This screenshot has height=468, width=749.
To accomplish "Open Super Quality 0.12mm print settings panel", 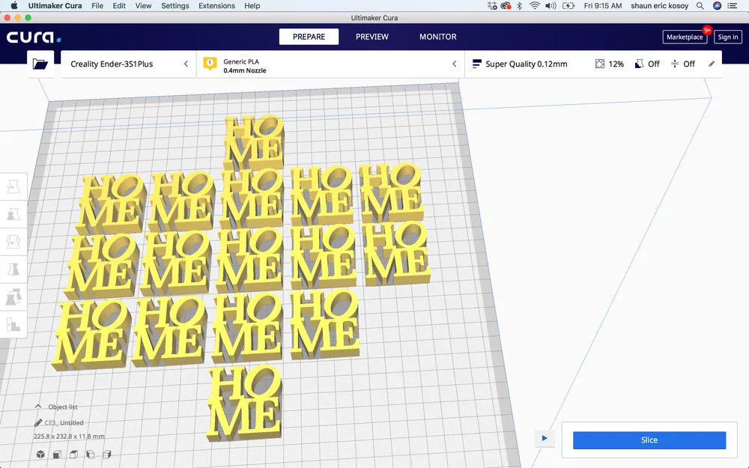I will click(x=593, y=64).
